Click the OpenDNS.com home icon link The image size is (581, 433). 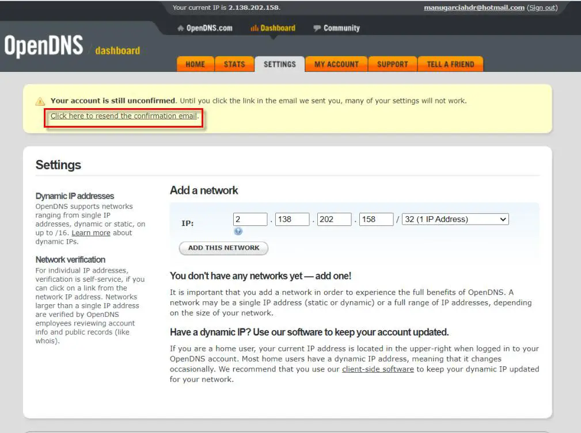click(x=181, y=28)
